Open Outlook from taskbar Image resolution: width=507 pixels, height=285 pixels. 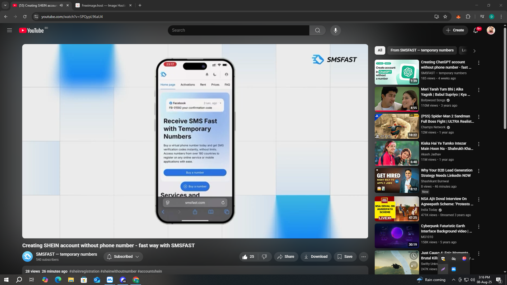click(97, 280)
